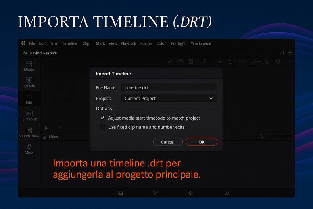Open the Timeline menu

pyautogui.click(x=70, y=43)
